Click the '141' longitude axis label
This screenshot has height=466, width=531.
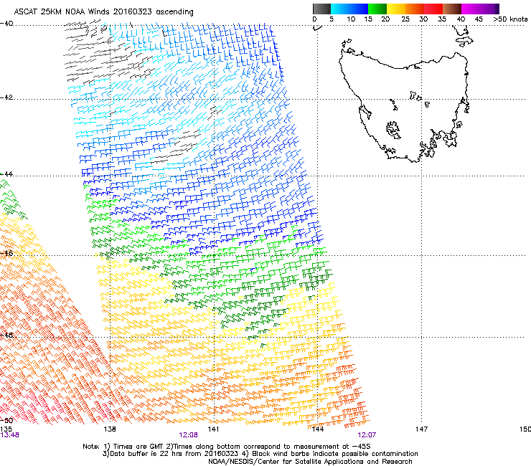pyautogui.click(x=213, y=429)
